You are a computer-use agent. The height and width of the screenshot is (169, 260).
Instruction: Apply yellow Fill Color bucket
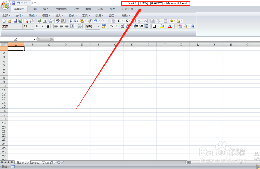click(162, 26)
